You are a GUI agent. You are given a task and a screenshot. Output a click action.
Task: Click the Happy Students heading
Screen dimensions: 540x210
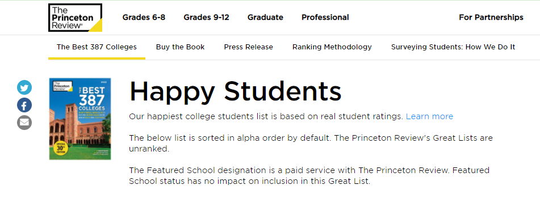coord(235,91)
